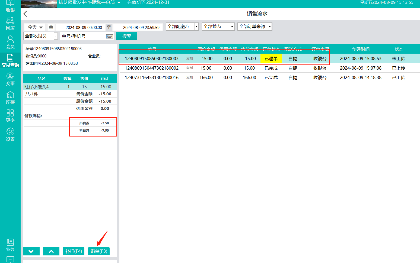Viewport: 420px width, 263px height.
Task: Open the 收银 cashier sidebar icon
Action: (10, 6)
